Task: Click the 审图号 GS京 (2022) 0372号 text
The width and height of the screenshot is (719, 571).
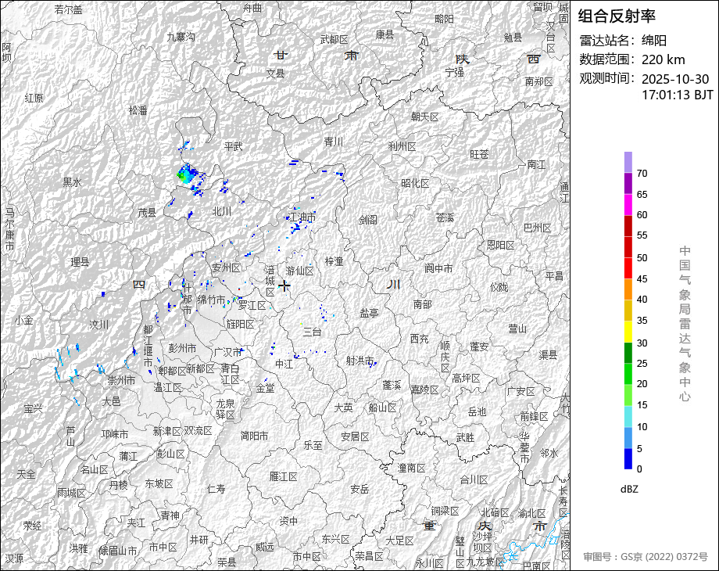Action: pos(646,557)
